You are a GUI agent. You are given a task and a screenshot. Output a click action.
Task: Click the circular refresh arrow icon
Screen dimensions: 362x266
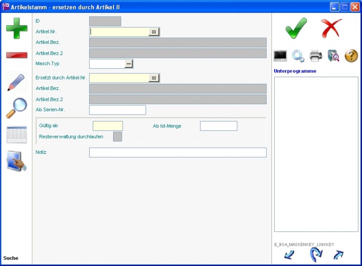coord(315,255)
